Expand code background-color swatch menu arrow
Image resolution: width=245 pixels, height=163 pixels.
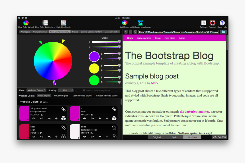(x=78, y=138)
